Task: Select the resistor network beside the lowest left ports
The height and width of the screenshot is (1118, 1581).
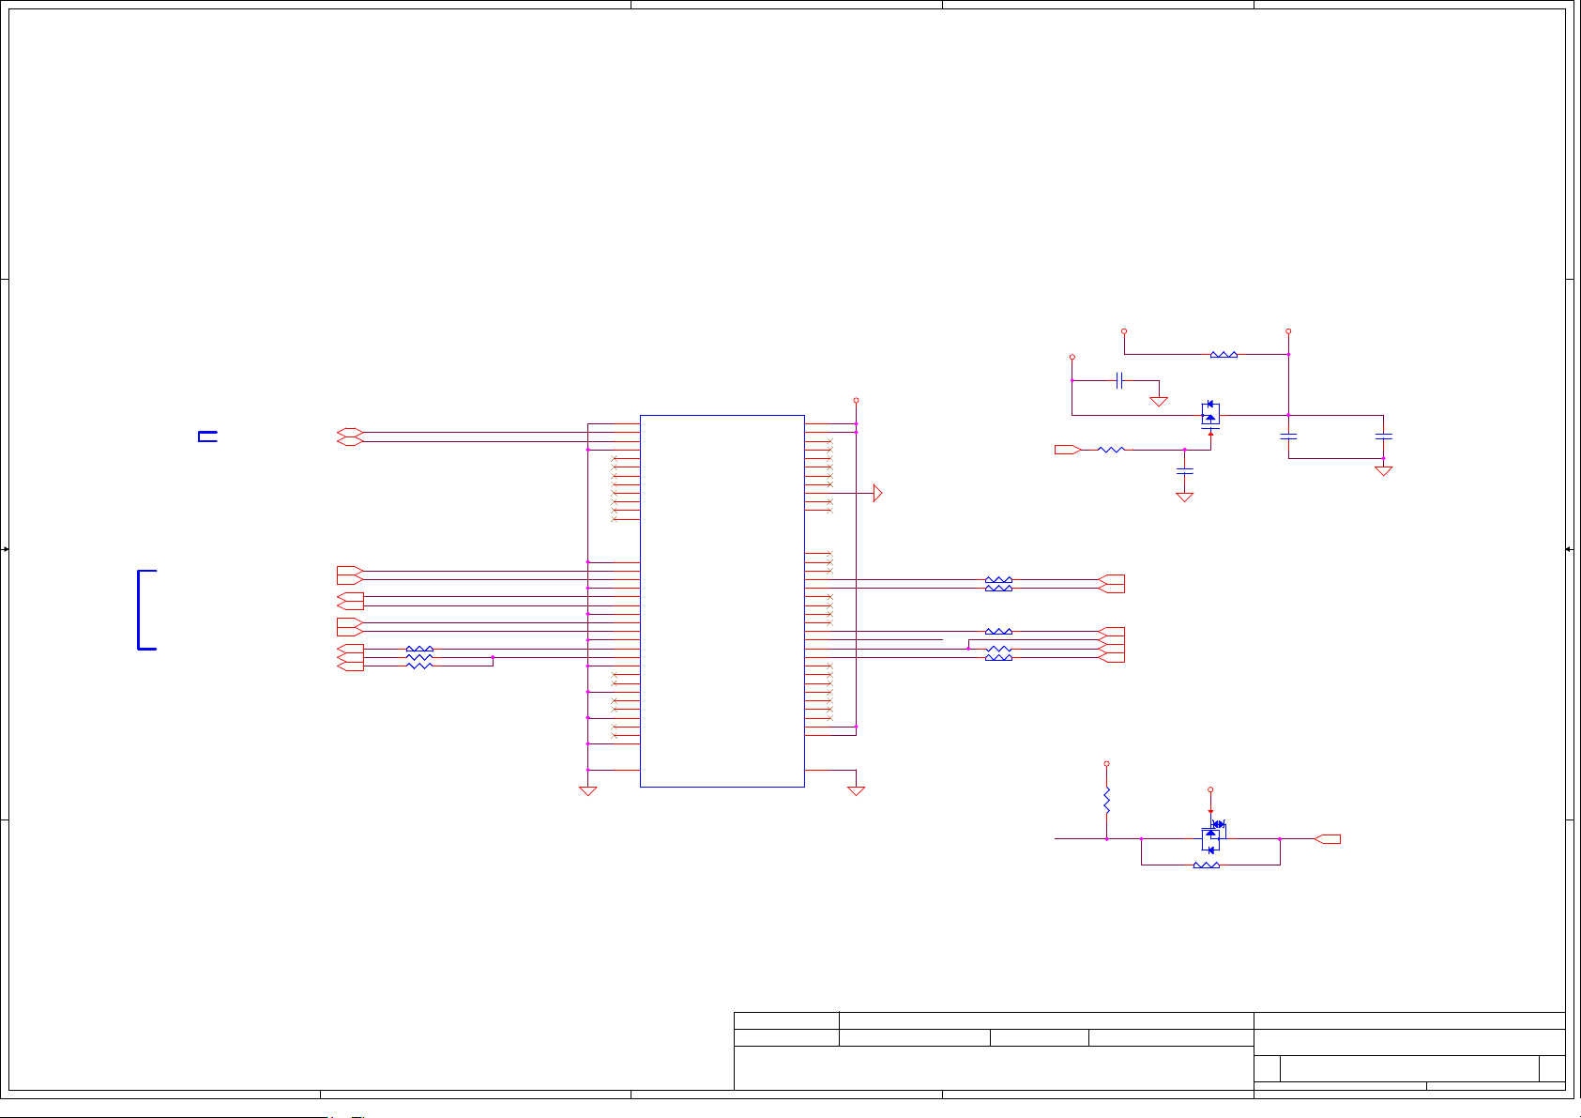Action: click(x=419, y=657)
